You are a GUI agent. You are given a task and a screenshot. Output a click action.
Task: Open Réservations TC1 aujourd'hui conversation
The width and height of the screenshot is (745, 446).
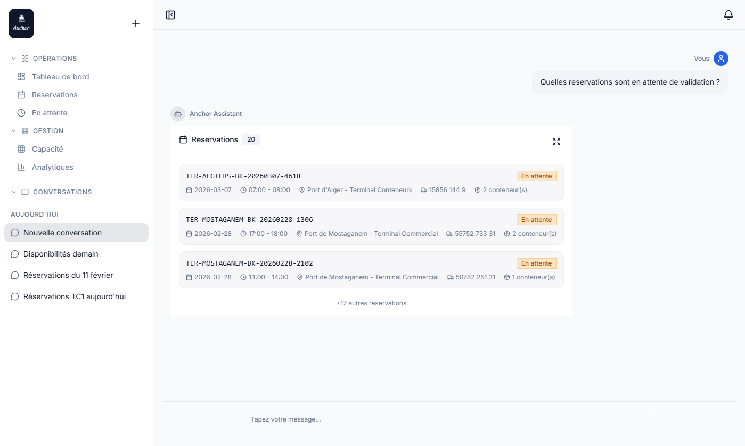76,296
